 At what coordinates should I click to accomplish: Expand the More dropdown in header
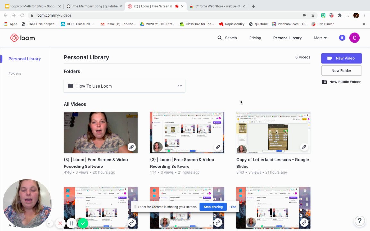pyautogui.click(x=320, y=38)
